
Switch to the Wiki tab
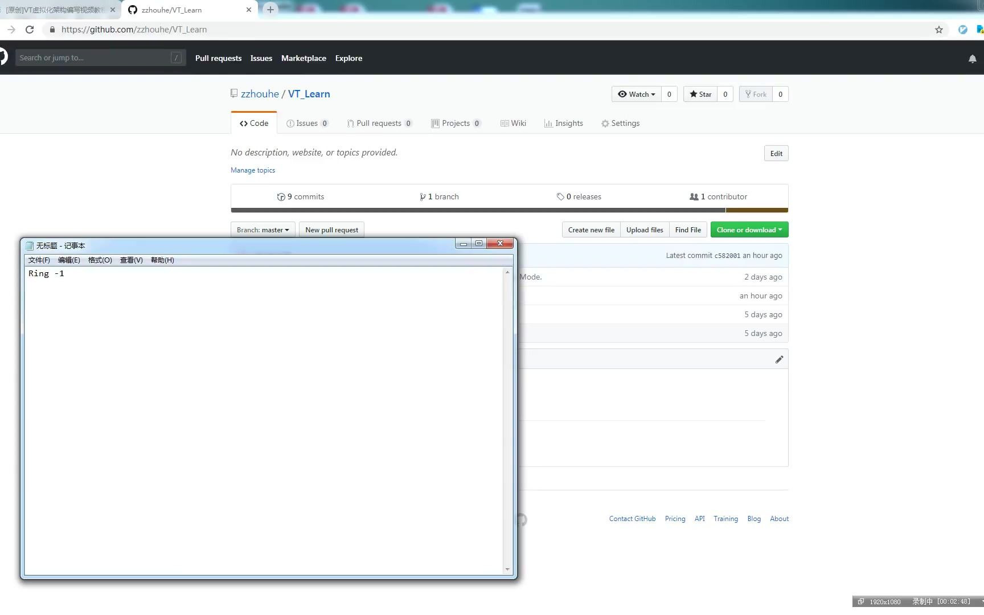[x=513, y=123]
